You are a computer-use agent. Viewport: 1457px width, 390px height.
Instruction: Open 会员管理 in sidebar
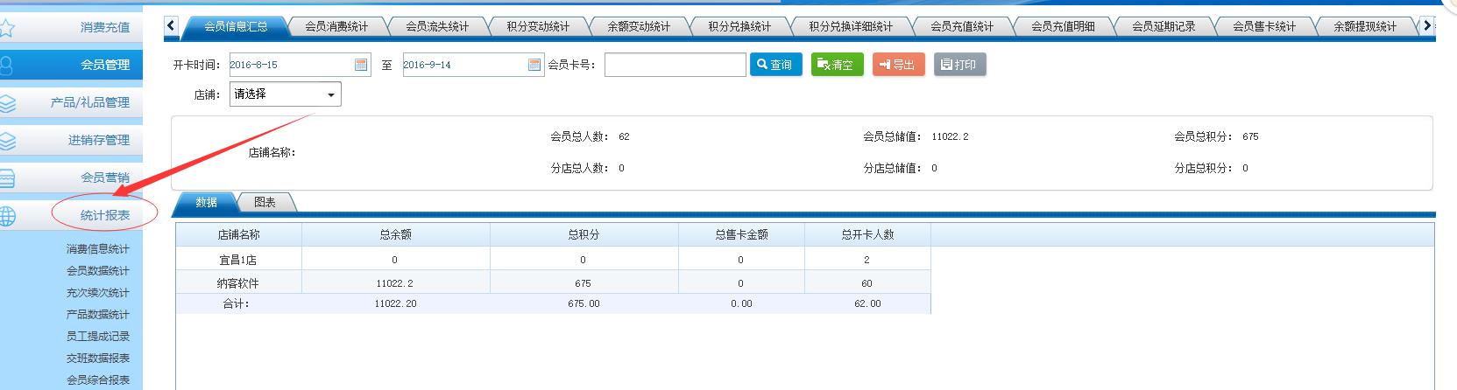coord(104,65)
